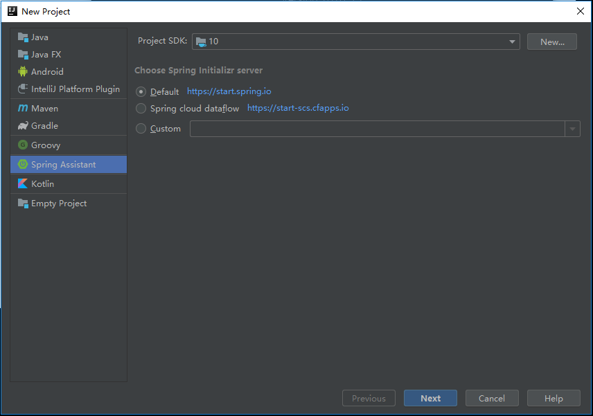Open the Project SDK dropdown arrow
The width and height of the screenshot is (593, 416).
coord(512,42)
